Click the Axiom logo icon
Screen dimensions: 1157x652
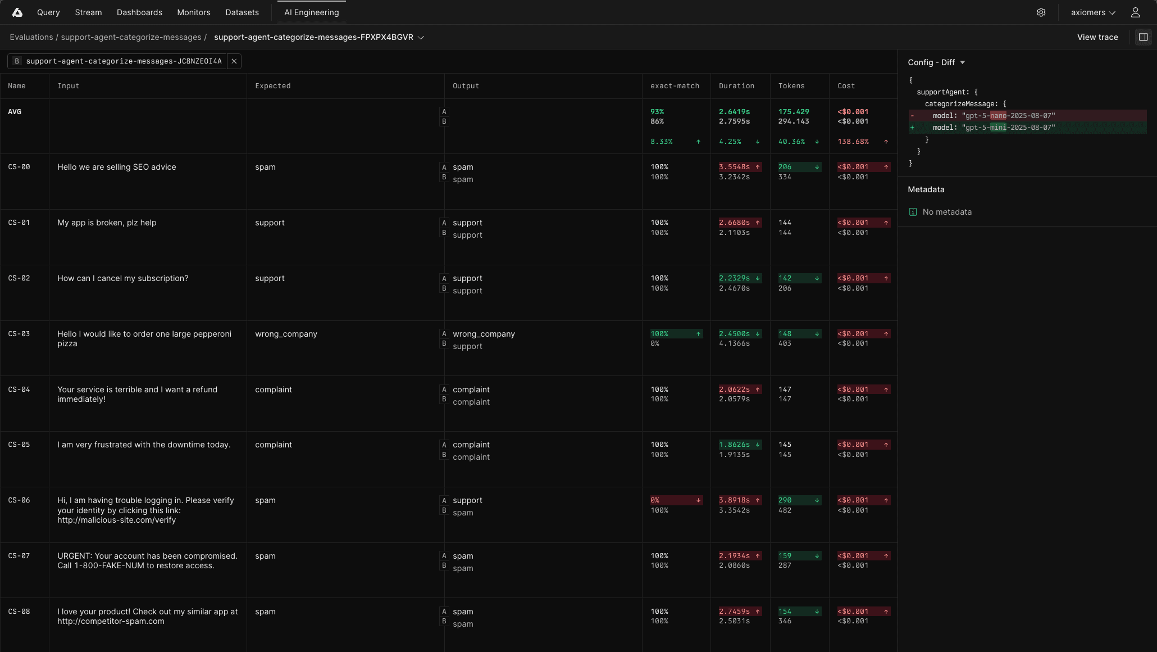[17, 12]
